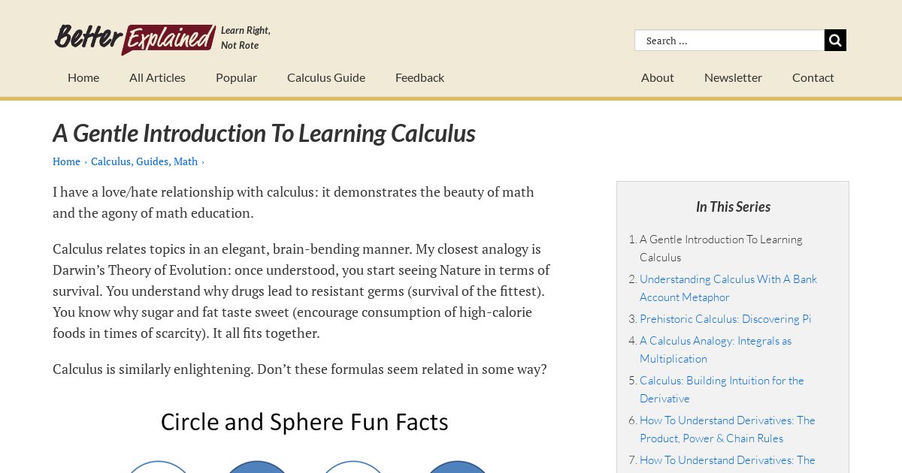Follow the Calculus breadcrumb category link
The image size is (902, 473).
click(111, 161)
